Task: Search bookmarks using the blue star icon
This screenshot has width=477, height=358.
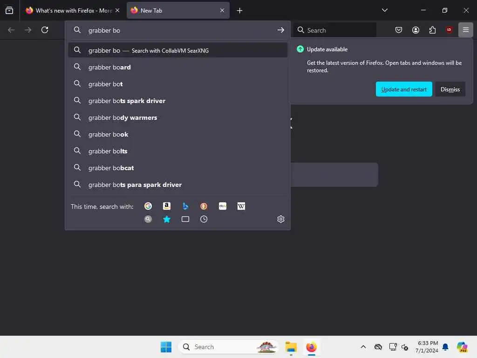Action: click(x=166, y=219)
